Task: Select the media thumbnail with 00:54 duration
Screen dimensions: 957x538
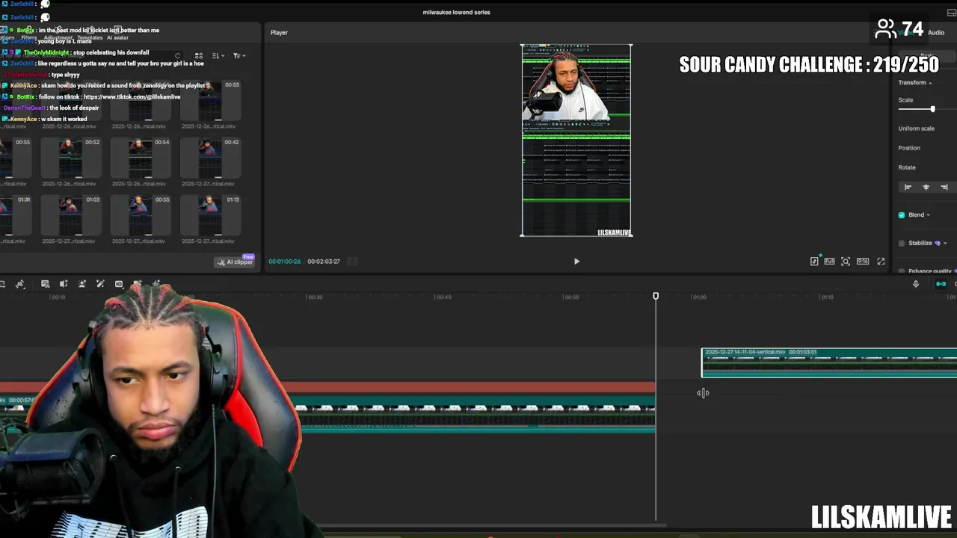Action: [x=141, y=157]
